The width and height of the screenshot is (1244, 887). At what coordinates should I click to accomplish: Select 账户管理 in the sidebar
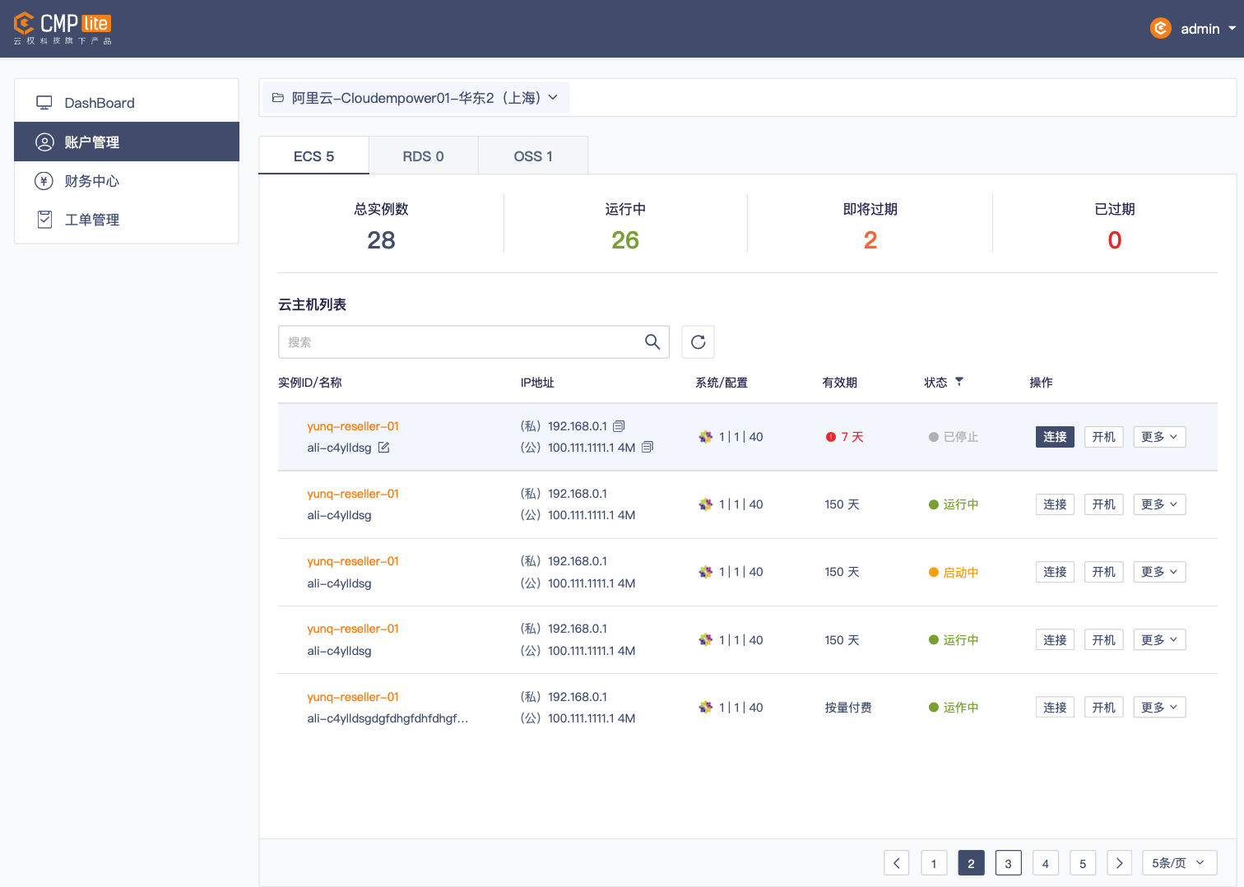point(127,142)
